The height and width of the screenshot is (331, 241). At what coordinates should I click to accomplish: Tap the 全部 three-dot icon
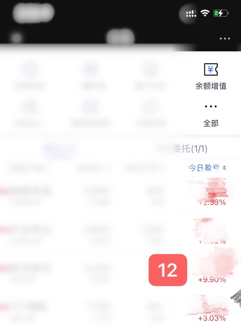[x=211, y=106]
